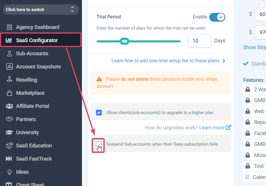Click the Ideas lightbulb icon
266x186 pixels.
click(x=9, y=172)
